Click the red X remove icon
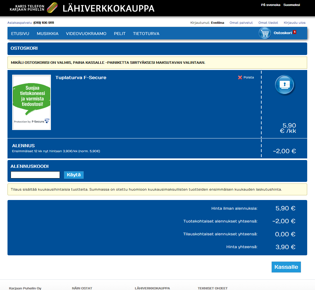Image resolution: width=315 pixels, height=290 pixels. [240, 77]
